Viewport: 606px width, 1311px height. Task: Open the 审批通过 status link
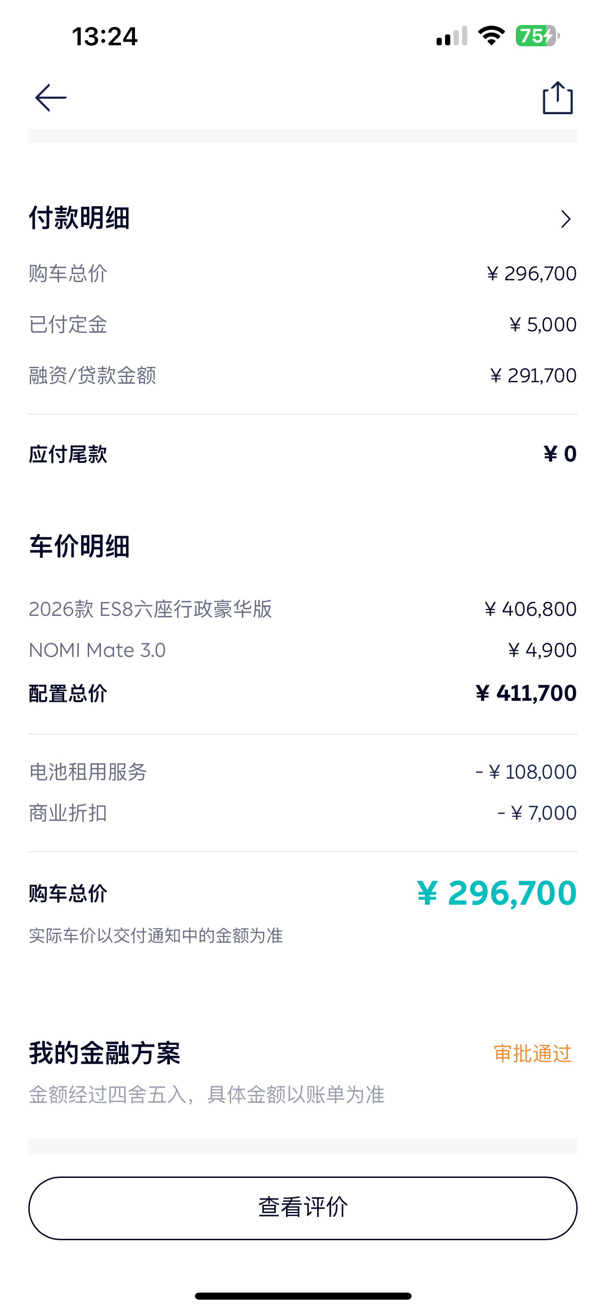(x=532, y=1053)
